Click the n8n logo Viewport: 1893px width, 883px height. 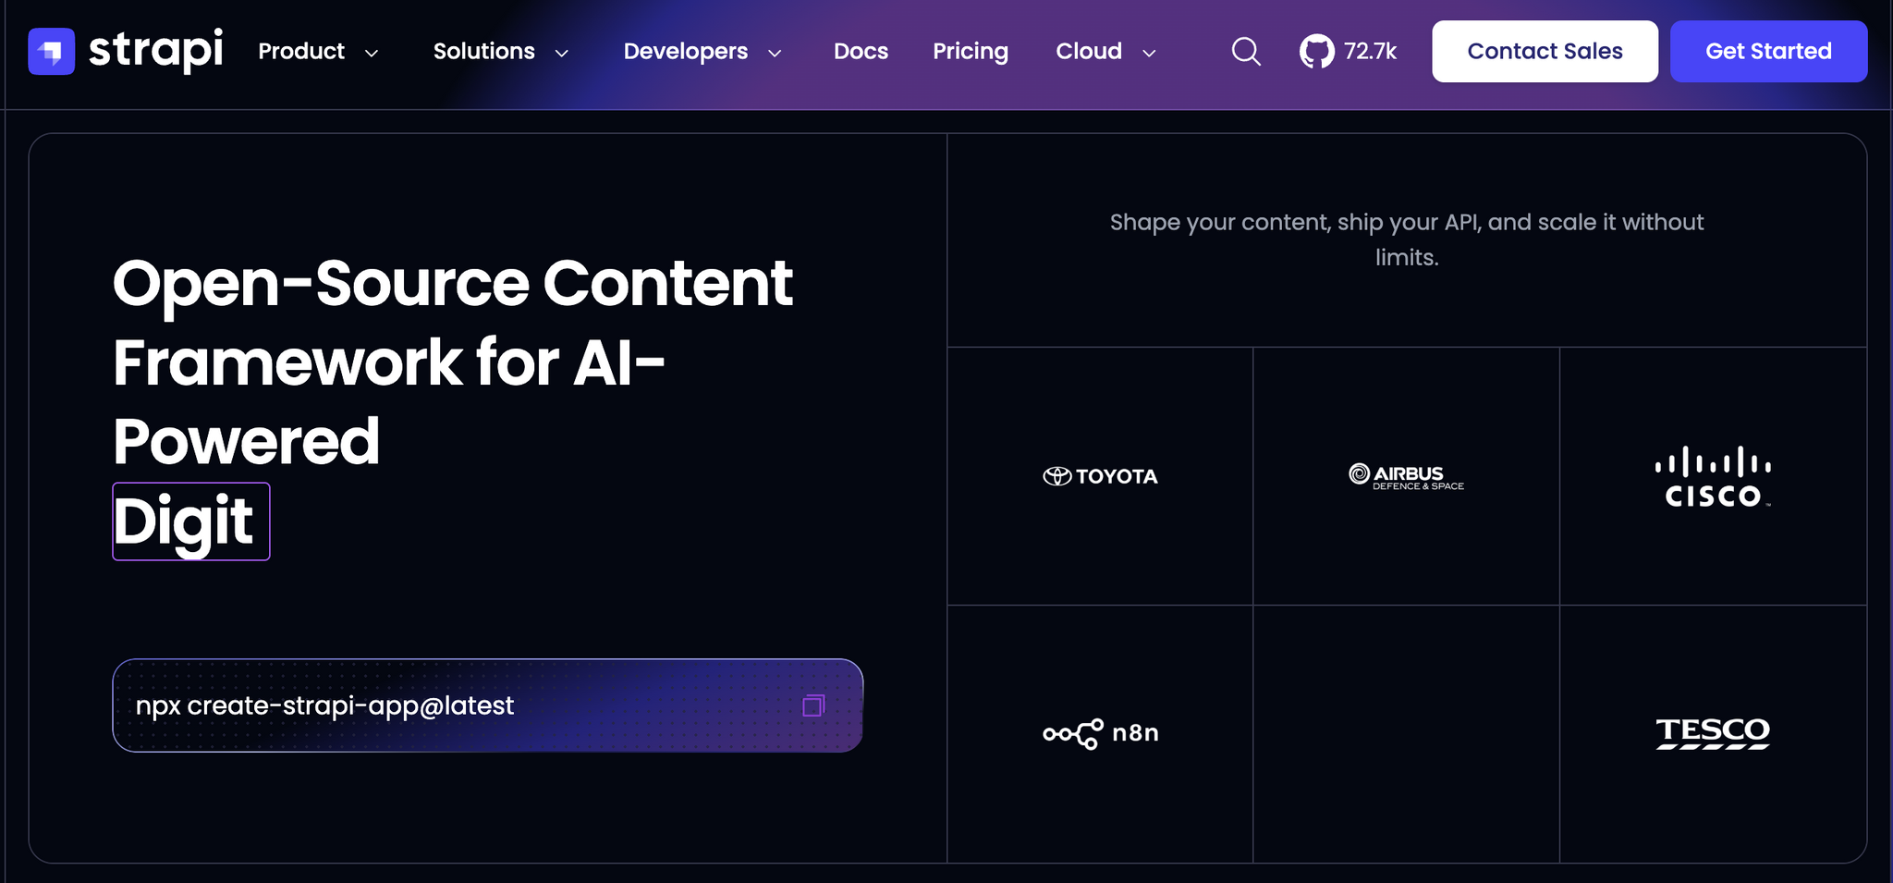1100,733
